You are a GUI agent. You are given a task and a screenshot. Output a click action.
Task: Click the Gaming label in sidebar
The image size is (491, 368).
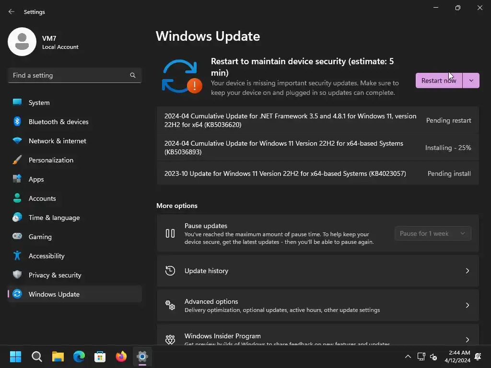(40, 237)
